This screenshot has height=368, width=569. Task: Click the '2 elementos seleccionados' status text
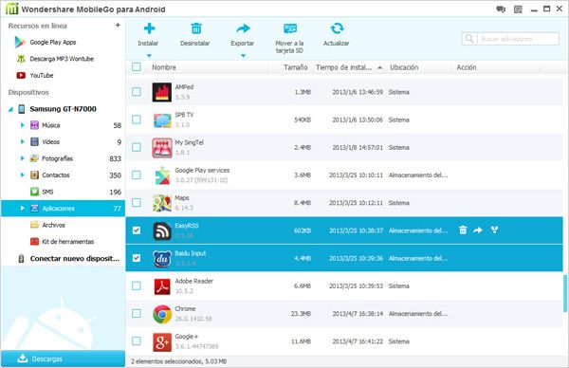click(x=179, y=361)
